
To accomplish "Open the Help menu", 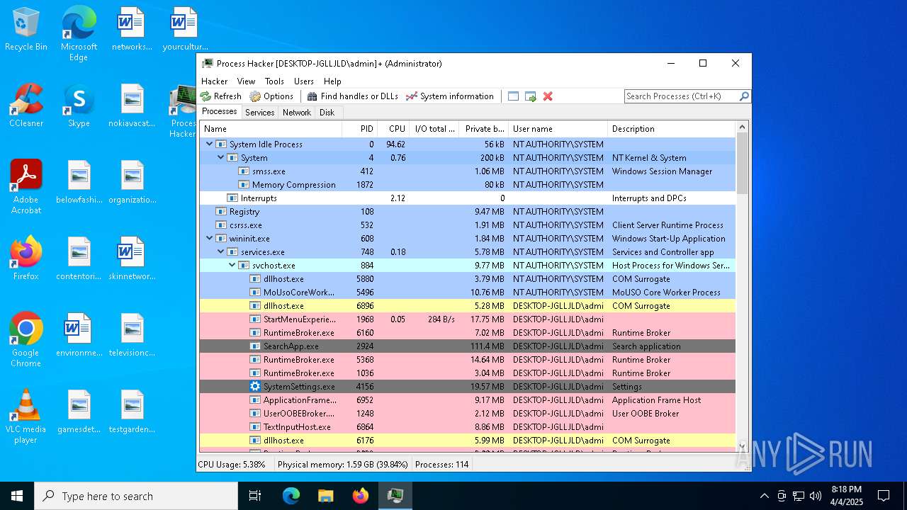I will [332, 81].
